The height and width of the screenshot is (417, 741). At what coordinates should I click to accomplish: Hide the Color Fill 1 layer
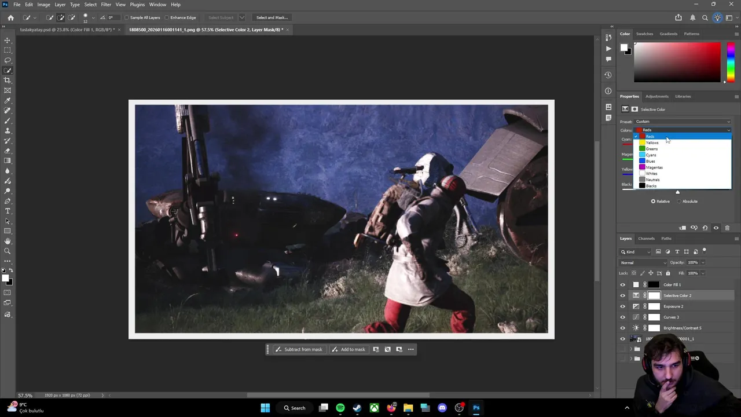coord(623,284)
